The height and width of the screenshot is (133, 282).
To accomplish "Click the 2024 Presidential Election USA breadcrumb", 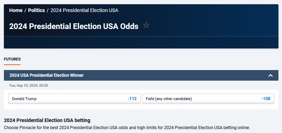I will pos(84,10).
